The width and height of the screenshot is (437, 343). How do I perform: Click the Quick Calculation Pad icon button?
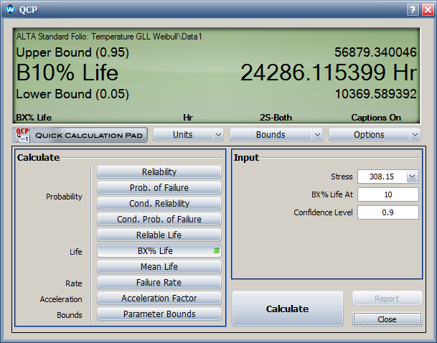(80, 135)
